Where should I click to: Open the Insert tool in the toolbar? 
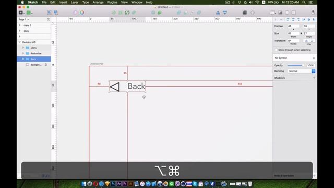click(21, 13)
